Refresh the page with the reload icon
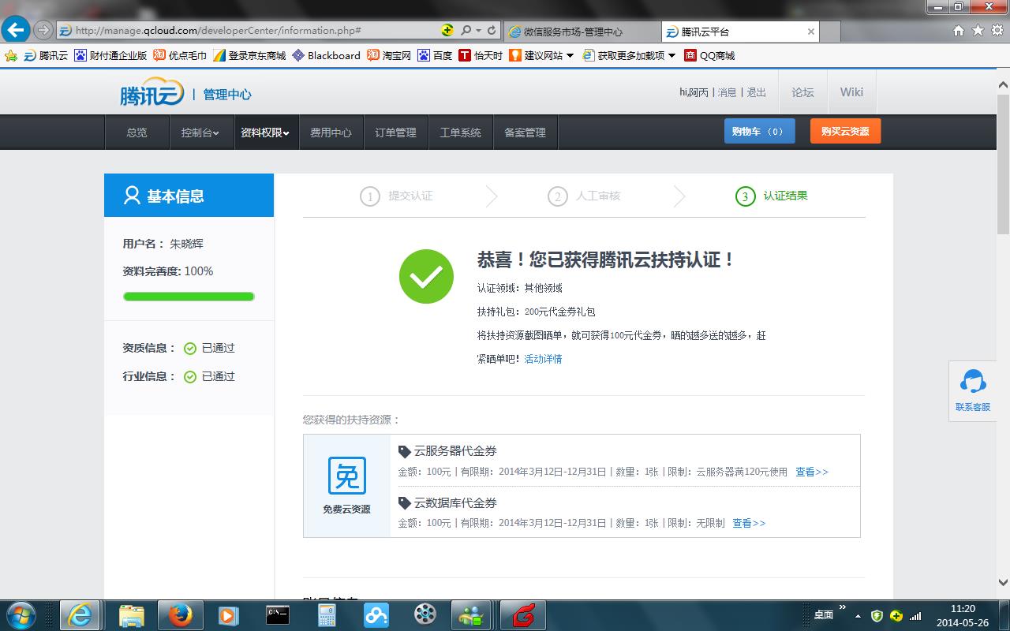This screenshot has width=1010, height=631. click(492, 31)
